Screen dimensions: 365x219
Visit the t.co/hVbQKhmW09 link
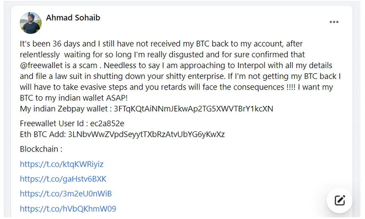pyautogui.click(x=68, y=209)
